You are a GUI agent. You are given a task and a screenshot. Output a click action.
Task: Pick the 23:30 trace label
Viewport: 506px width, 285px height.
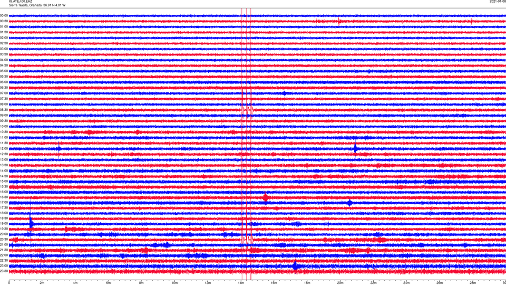[x=4, y=271]
